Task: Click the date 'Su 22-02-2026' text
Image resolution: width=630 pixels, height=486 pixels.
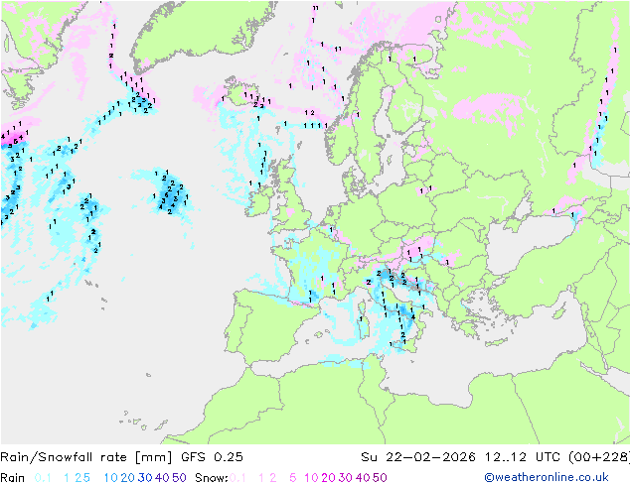Action: pyautogui.click(x=418, y=457)
